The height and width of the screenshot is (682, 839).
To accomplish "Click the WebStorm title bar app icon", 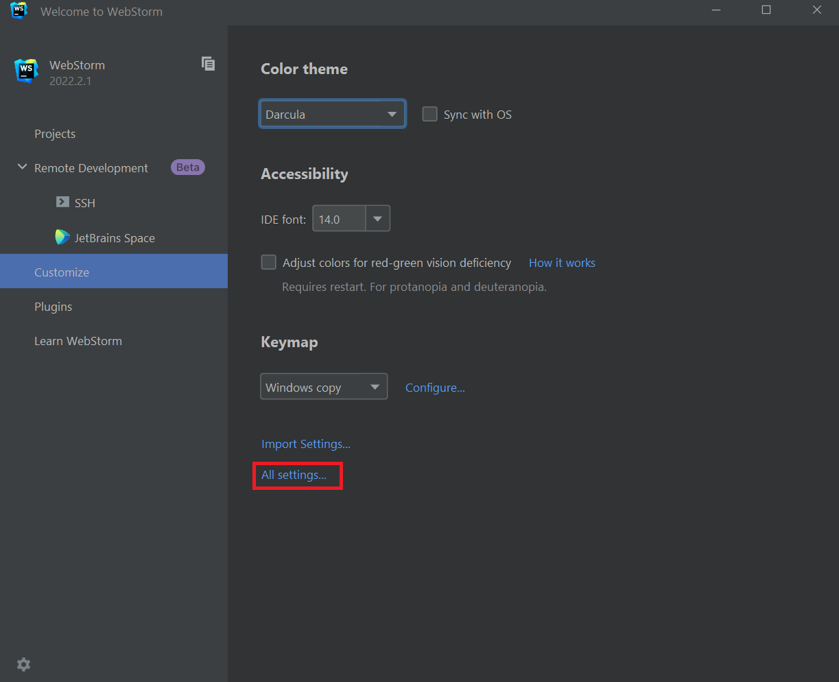I will point(19,10).
